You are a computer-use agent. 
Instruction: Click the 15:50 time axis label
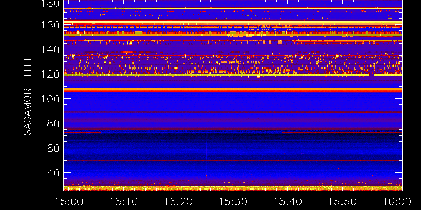tap(343, 202)
